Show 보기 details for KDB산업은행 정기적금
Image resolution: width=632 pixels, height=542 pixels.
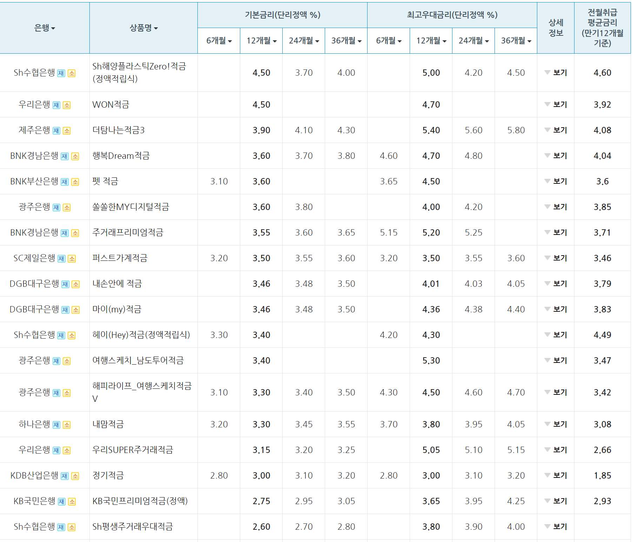point(556,475)
